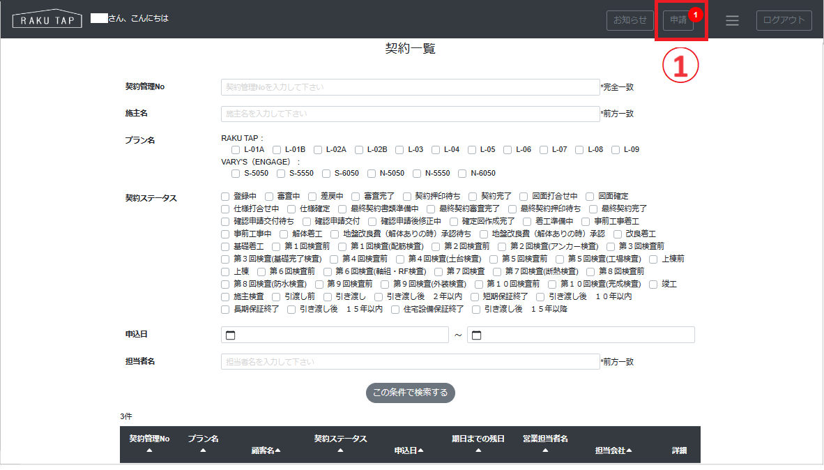
Task: Select the 基礎着工 status checkbox
Action: [225, 247]
